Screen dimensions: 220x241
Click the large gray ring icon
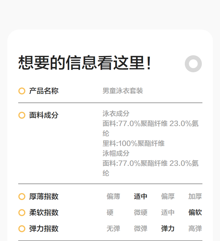click(193, 63)
